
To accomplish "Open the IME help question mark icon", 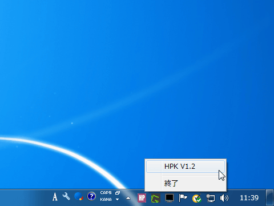I will click(91, 196).
